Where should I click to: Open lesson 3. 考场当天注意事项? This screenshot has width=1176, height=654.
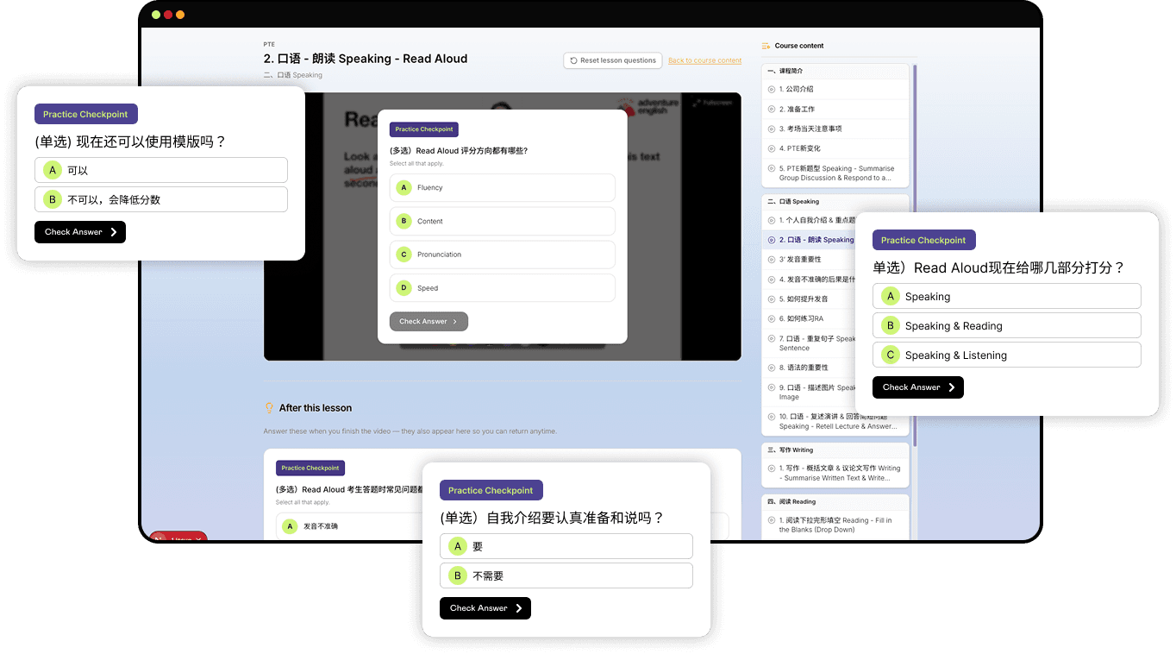[835, 129]
